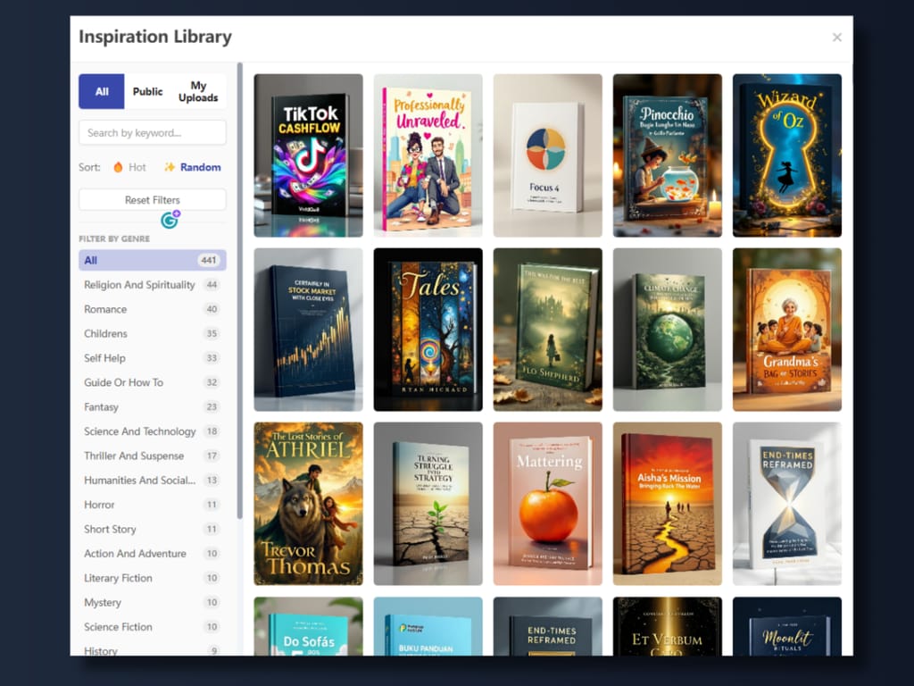The image size is (914, 686).
Task: Open the dark End-Times Reframed cover
Action: coord(547,626)
